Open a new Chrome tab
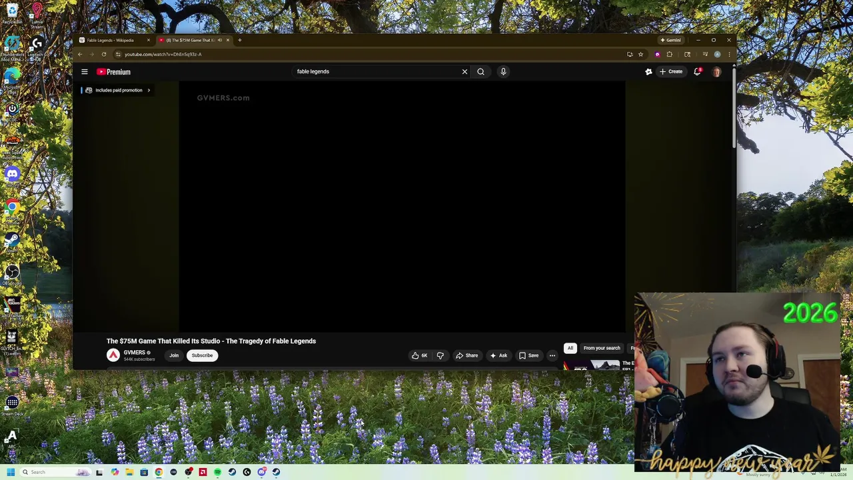Screen dimensions: 853x480 pyautogui.click(x=240, y=40)
